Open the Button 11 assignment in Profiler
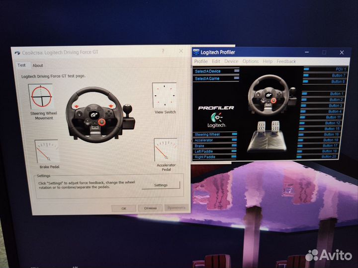358x268 pixels. coord(320,117)
